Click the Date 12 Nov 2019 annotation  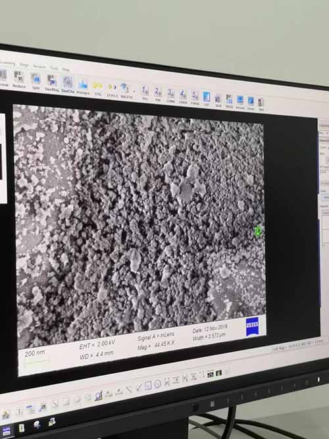point(210,328)
